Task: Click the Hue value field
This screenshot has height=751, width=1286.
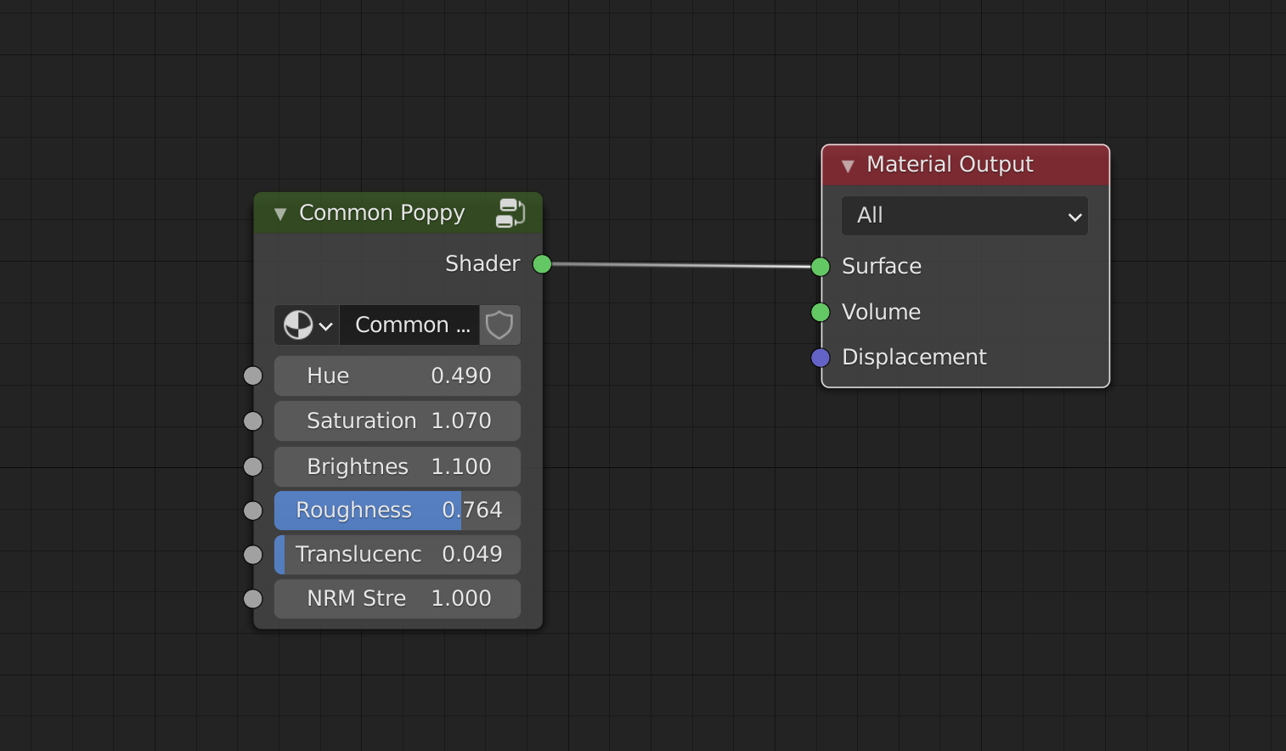Action: pos(398,376)
